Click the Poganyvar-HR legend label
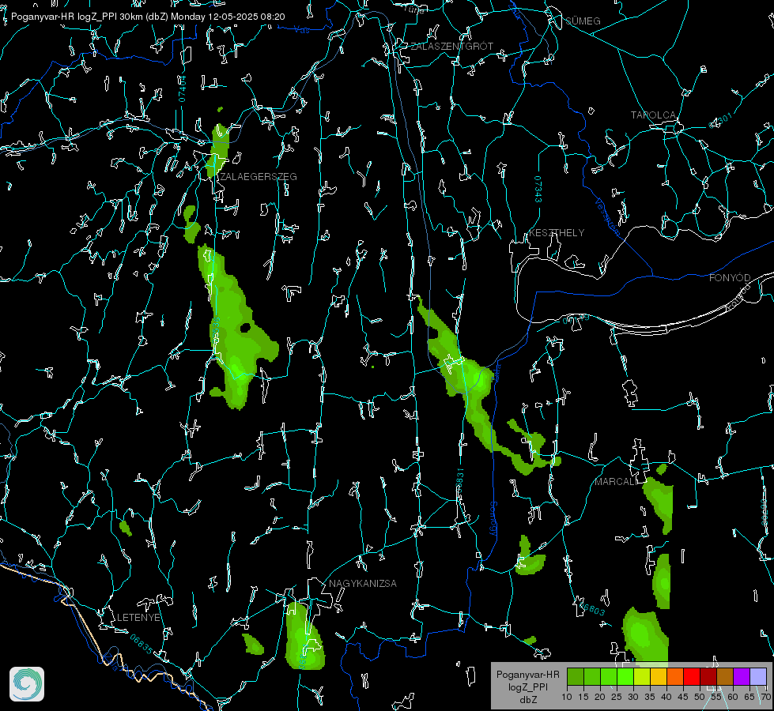Image resolution: width=774 pixels, height=711 pixels. click(x=527, y=675)
